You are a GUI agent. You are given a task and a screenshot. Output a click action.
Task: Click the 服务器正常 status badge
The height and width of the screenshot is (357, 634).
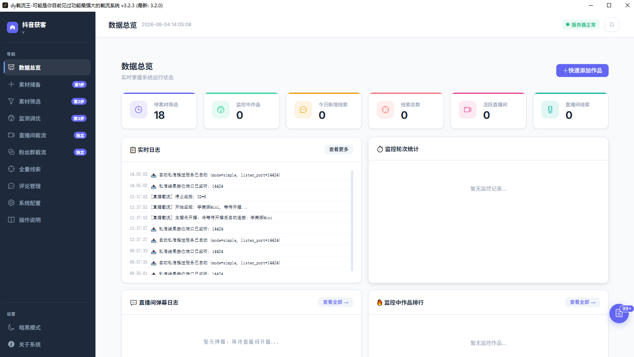(x=581, y=25)
